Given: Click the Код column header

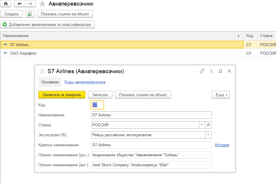Looking at the screenshot, I should (251, 36).
